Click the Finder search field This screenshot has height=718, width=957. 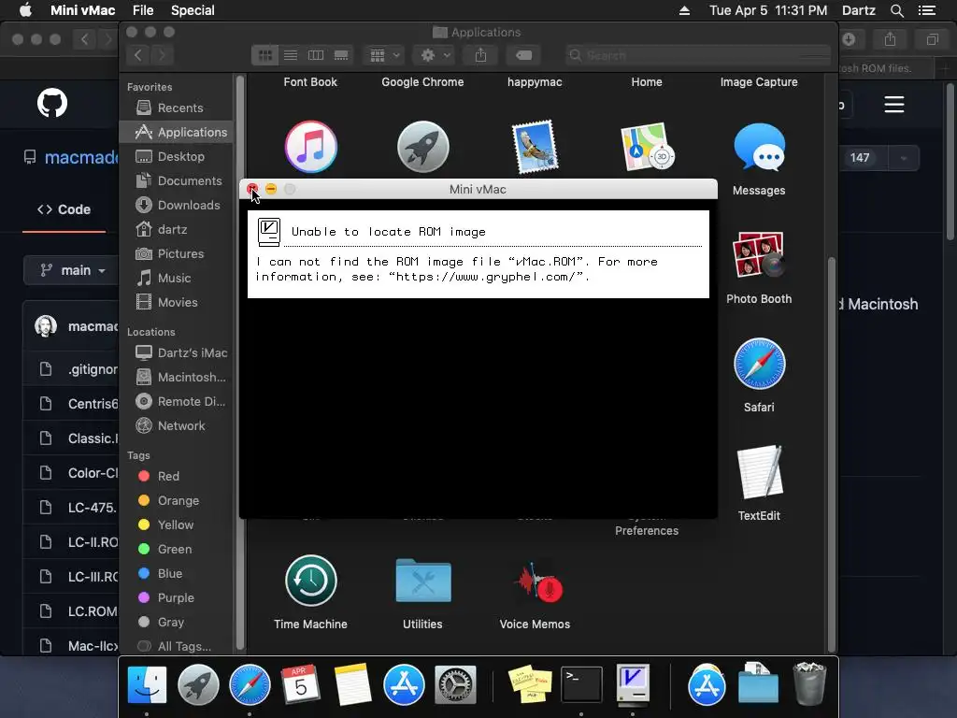coord(697,55)
